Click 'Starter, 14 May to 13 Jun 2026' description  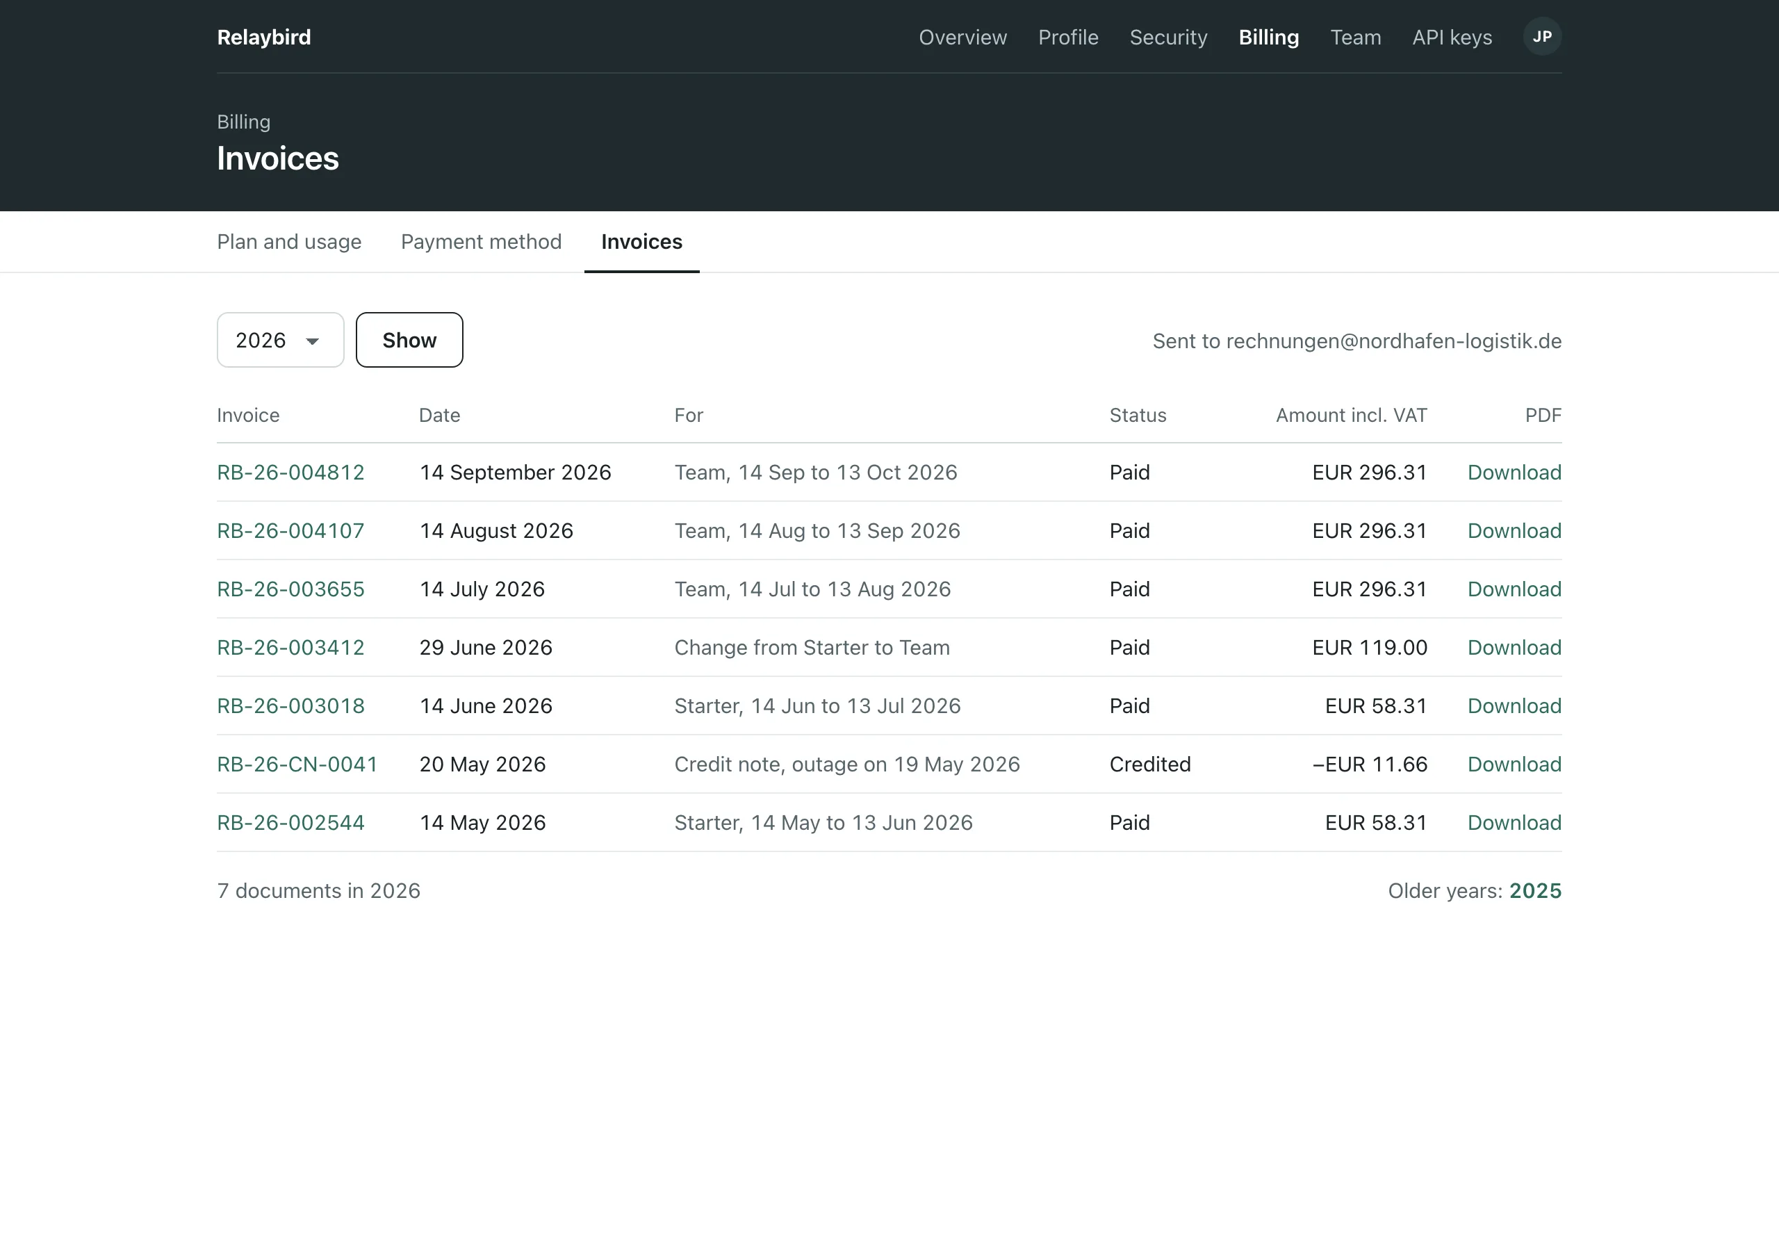pos(823,822)
